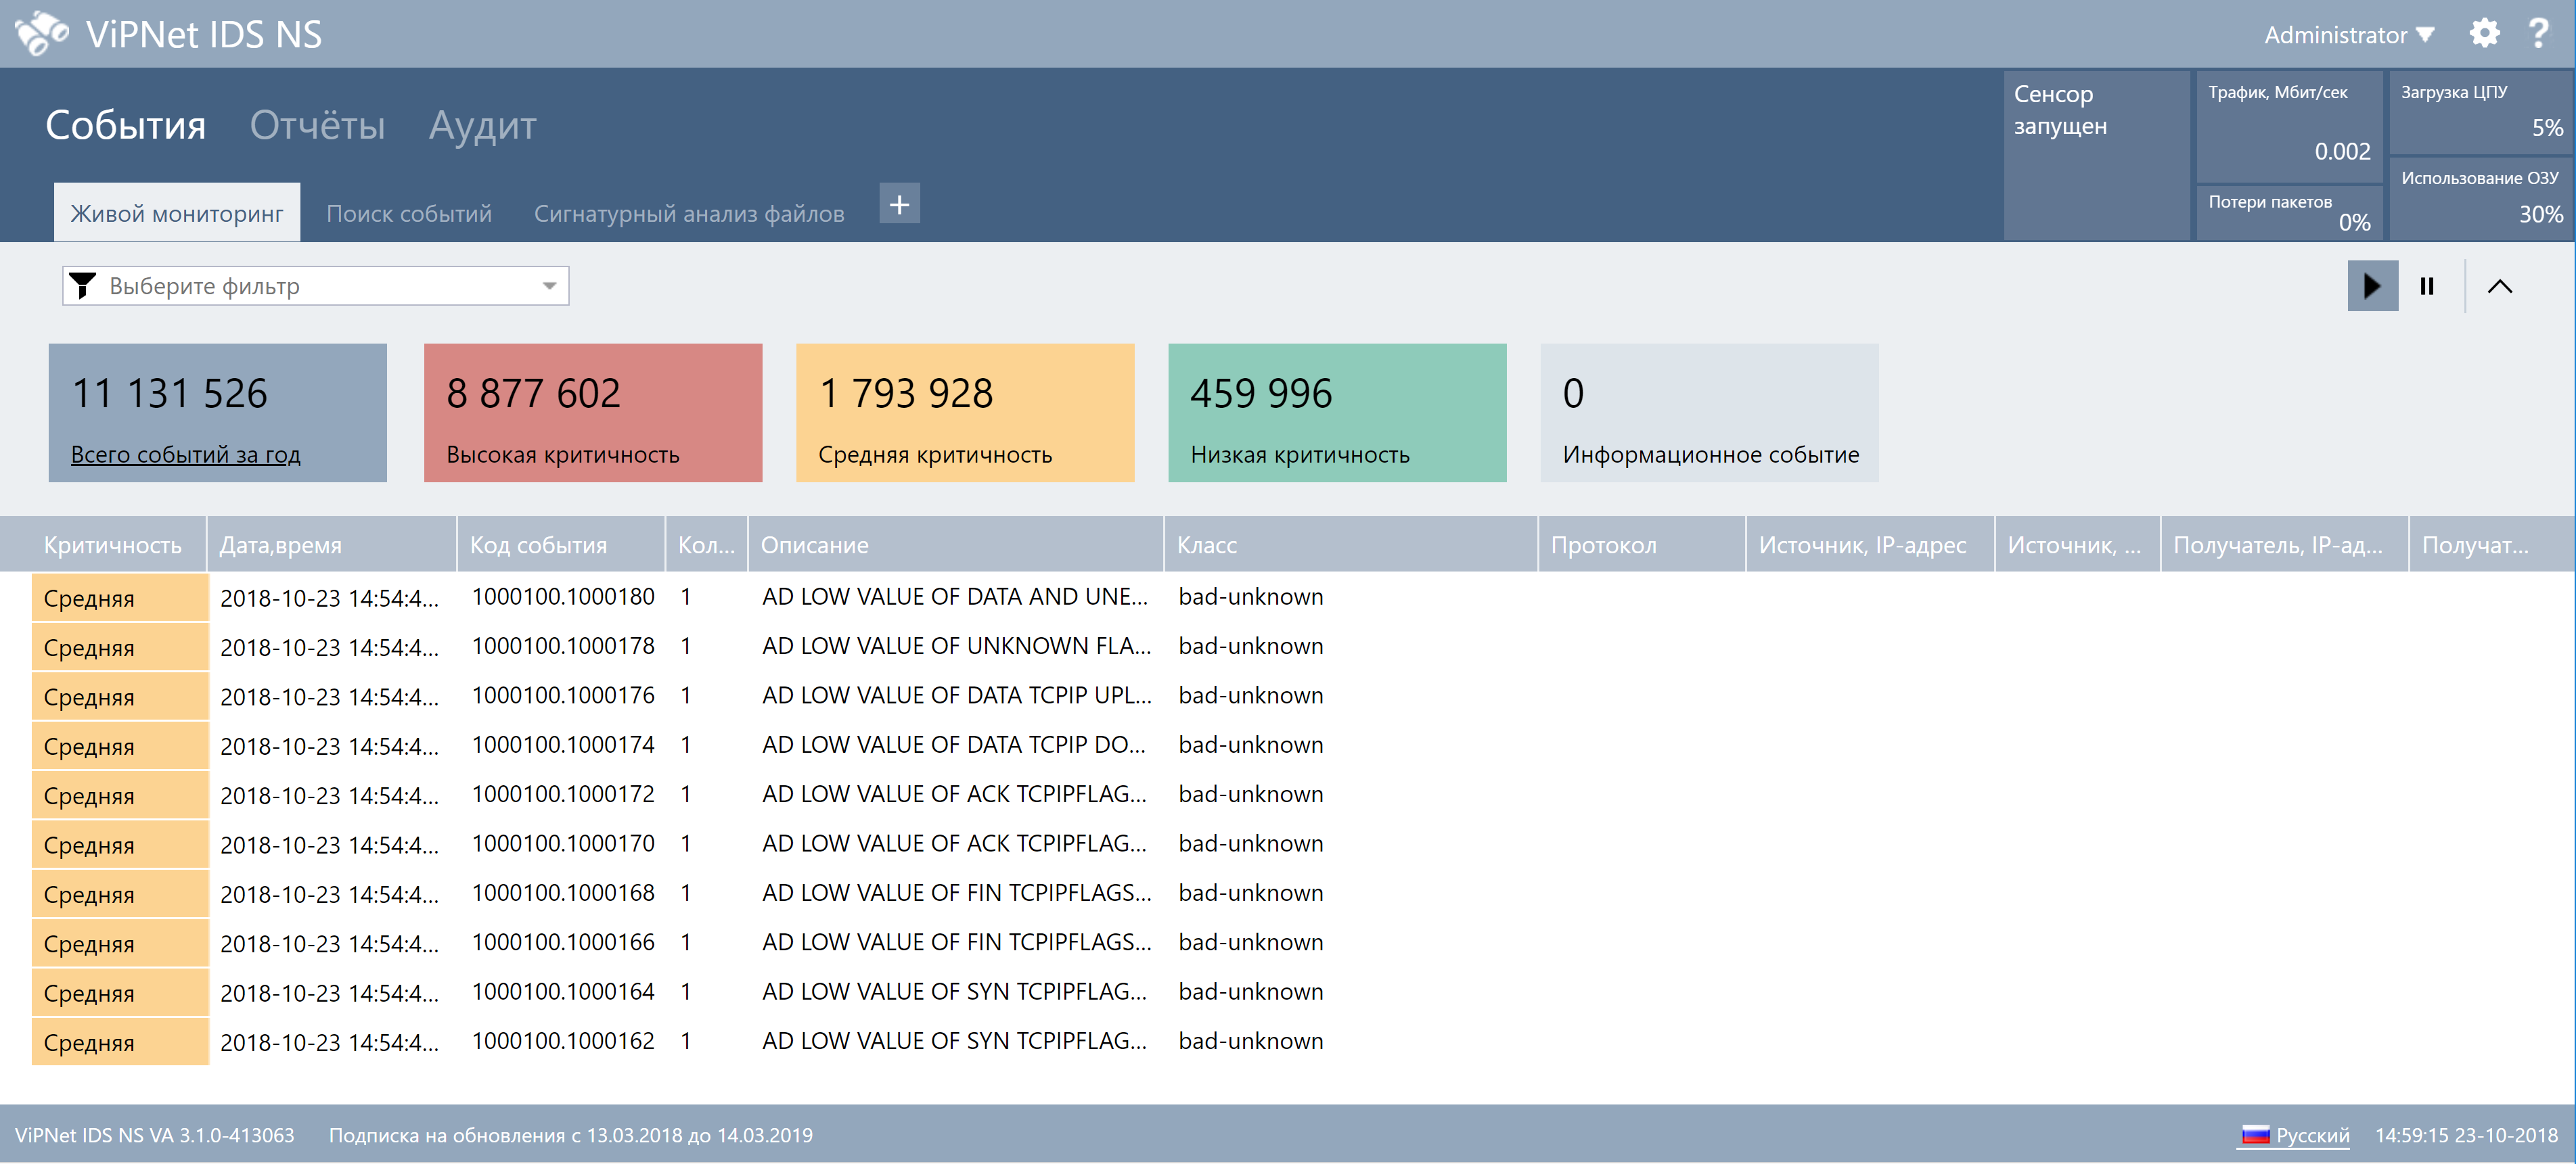
Task: Click the filter funnel icon
Action: 84,287
